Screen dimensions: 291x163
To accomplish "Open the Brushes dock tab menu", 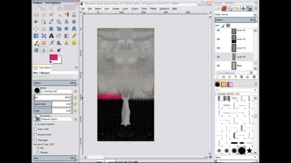I will [x=256, y=84].
